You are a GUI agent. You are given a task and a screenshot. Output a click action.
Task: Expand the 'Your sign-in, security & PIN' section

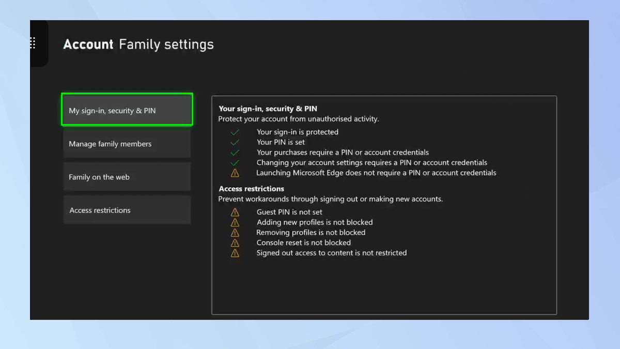pyautogui.click(x=267, y=109)
